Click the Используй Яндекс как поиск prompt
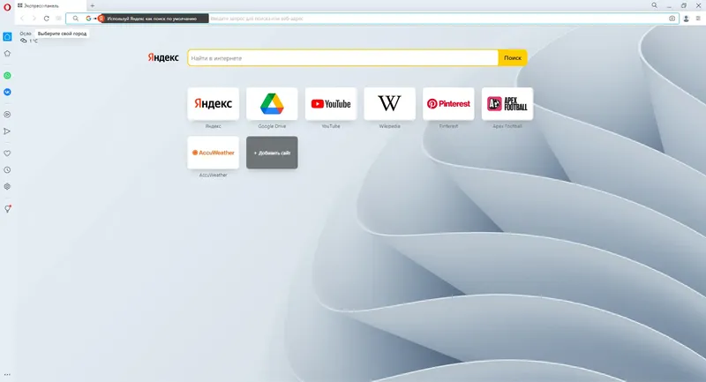 (x=152, y=19)
